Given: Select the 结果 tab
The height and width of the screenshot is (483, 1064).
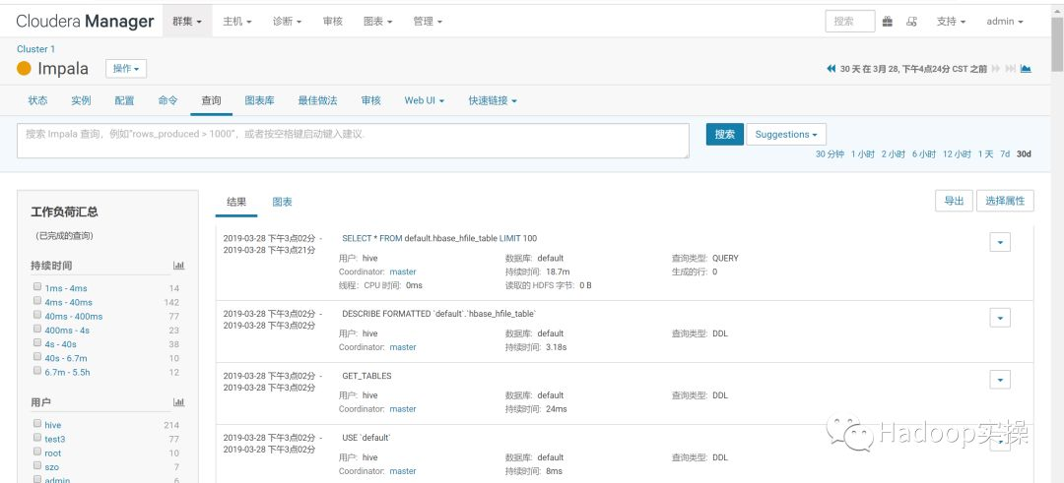Looking at the screenshot, I should pos(236,202).
